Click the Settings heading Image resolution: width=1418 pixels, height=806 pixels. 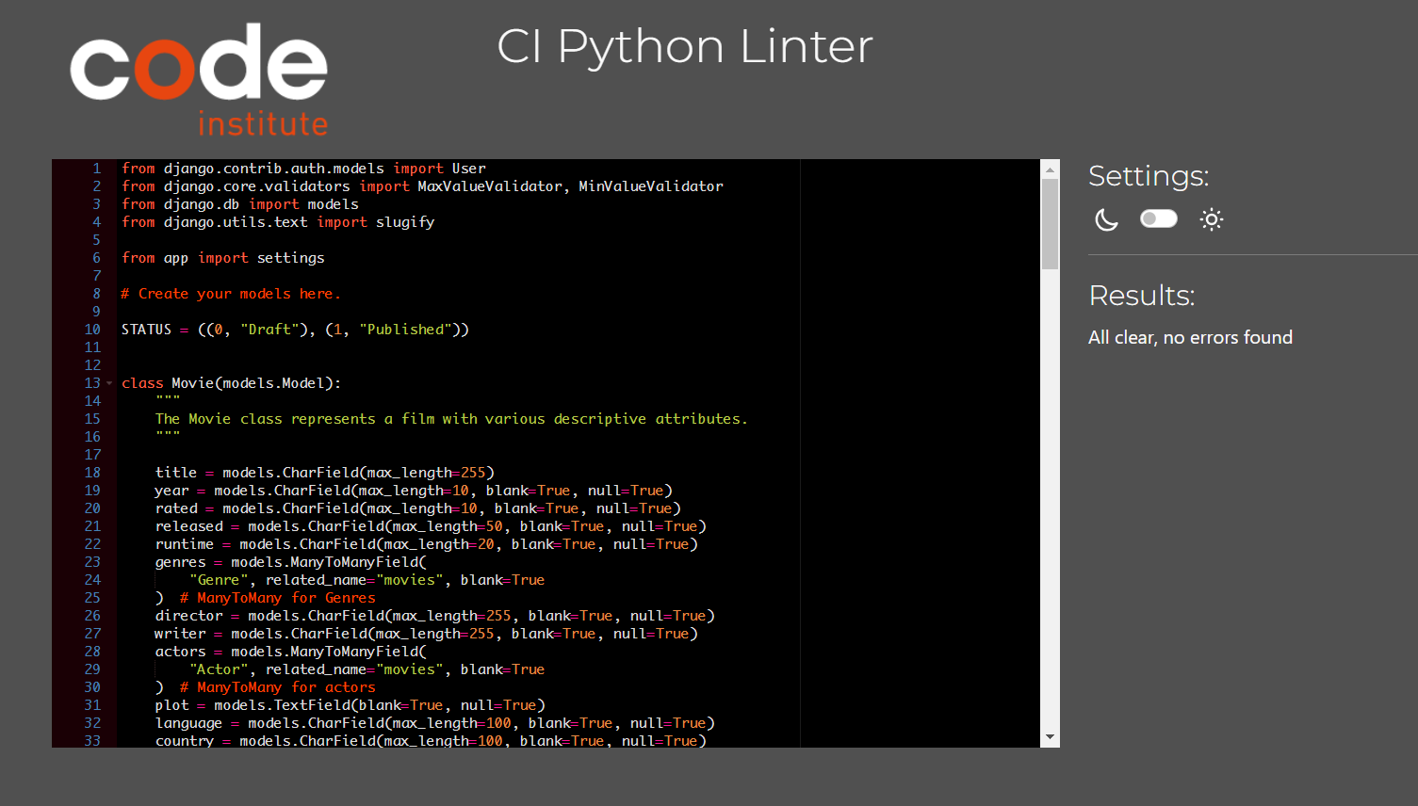coord(1149,176)
